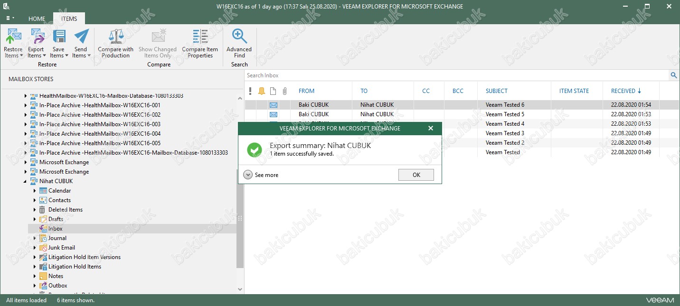Sort by the reminder bell column
The width and height of the screenshot is (680, 306).
[x=262, y=91]
